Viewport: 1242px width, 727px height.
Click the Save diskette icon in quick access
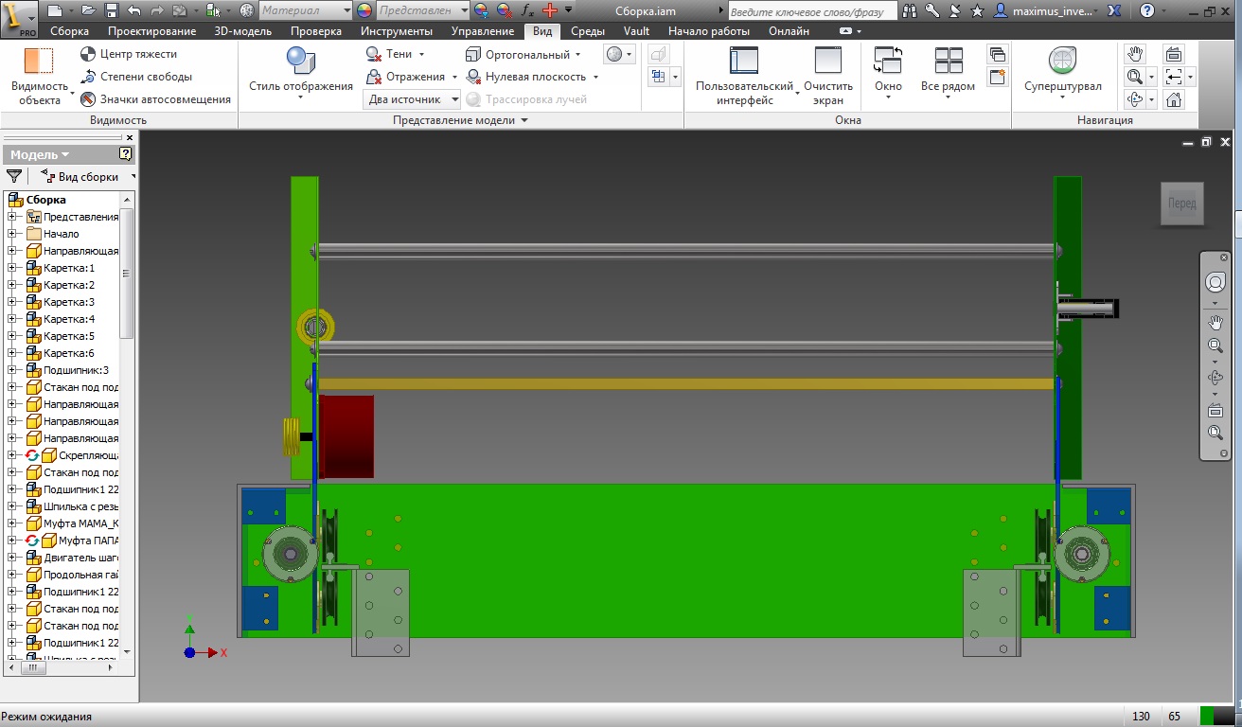point(112,10)
